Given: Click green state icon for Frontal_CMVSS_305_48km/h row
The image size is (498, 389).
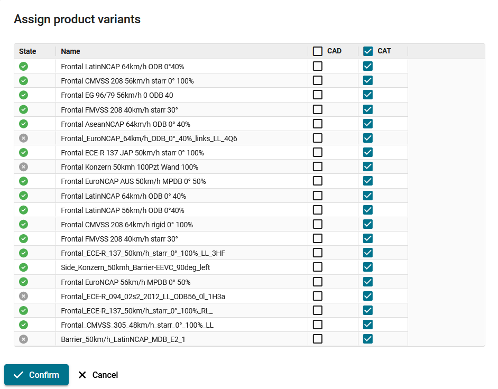Looking at the screenshot, I should [x=23, y=325].
